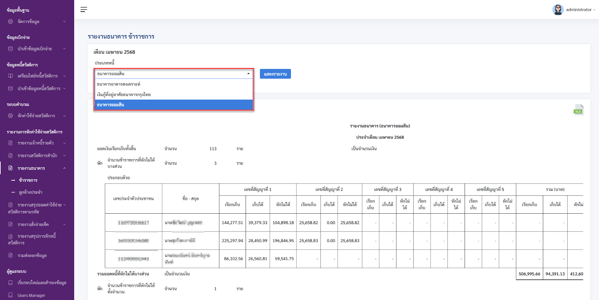The width and height of the screenshot is (599, 300).
Task: Click the Users Manager sidebar icon
Action: 10,295
